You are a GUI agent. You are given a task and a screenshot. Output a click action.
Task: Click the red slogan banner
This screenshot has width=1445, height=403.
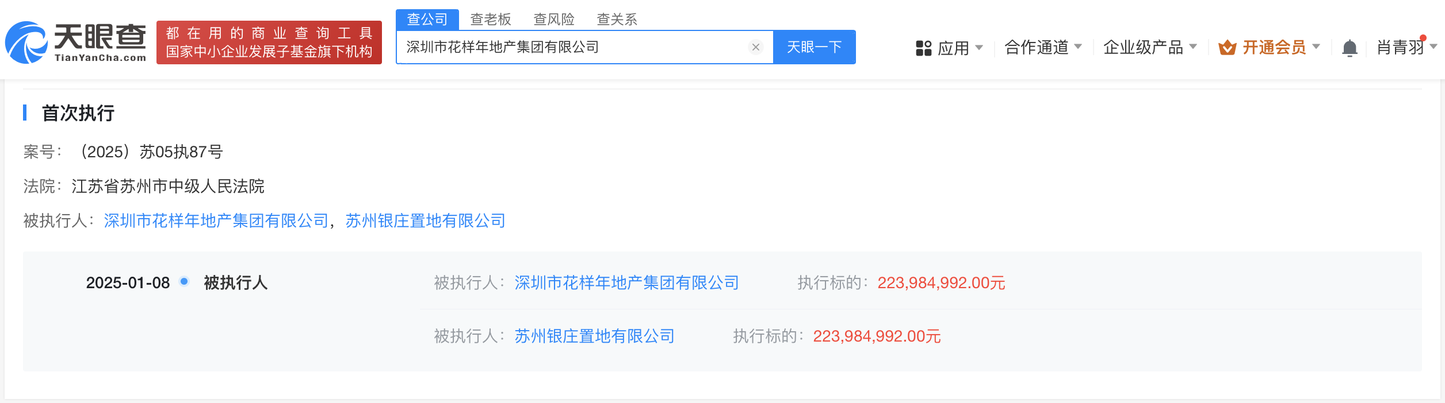coord(269,42)
